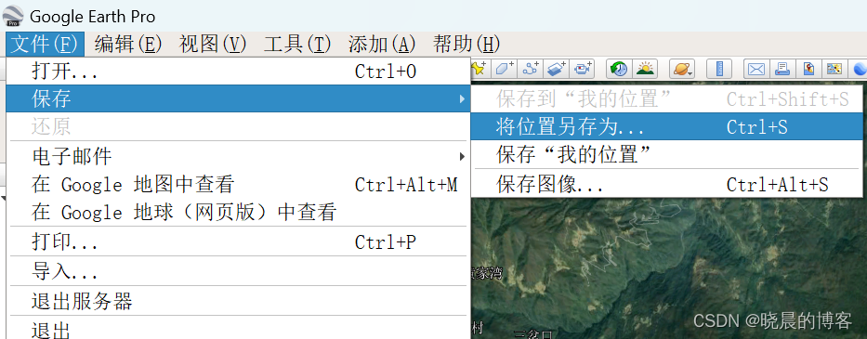
Task: Click View in Google Maps toolbar icon
Action: pyautogui.click(x=834, y=69)
